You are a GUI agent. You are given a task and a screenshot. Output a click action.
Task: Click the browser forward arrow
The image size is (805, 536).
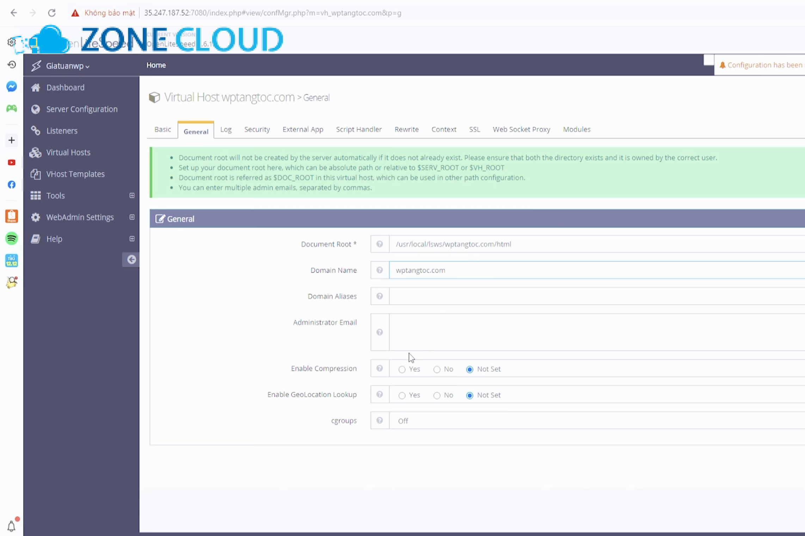point(33,13)
